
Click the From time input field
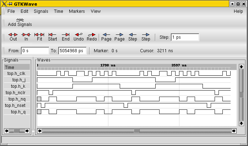tap(35, 51)
